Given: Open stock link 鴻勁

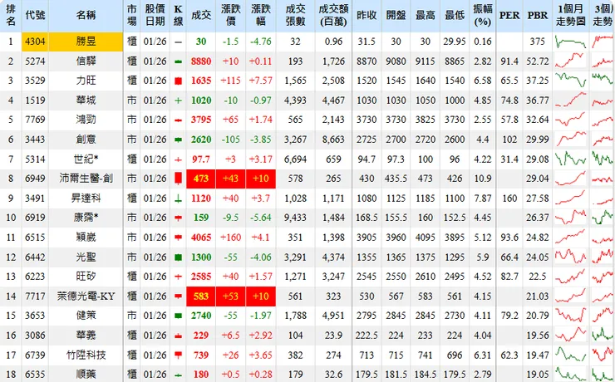Looking at the screenshot, I should pos(86,120).
